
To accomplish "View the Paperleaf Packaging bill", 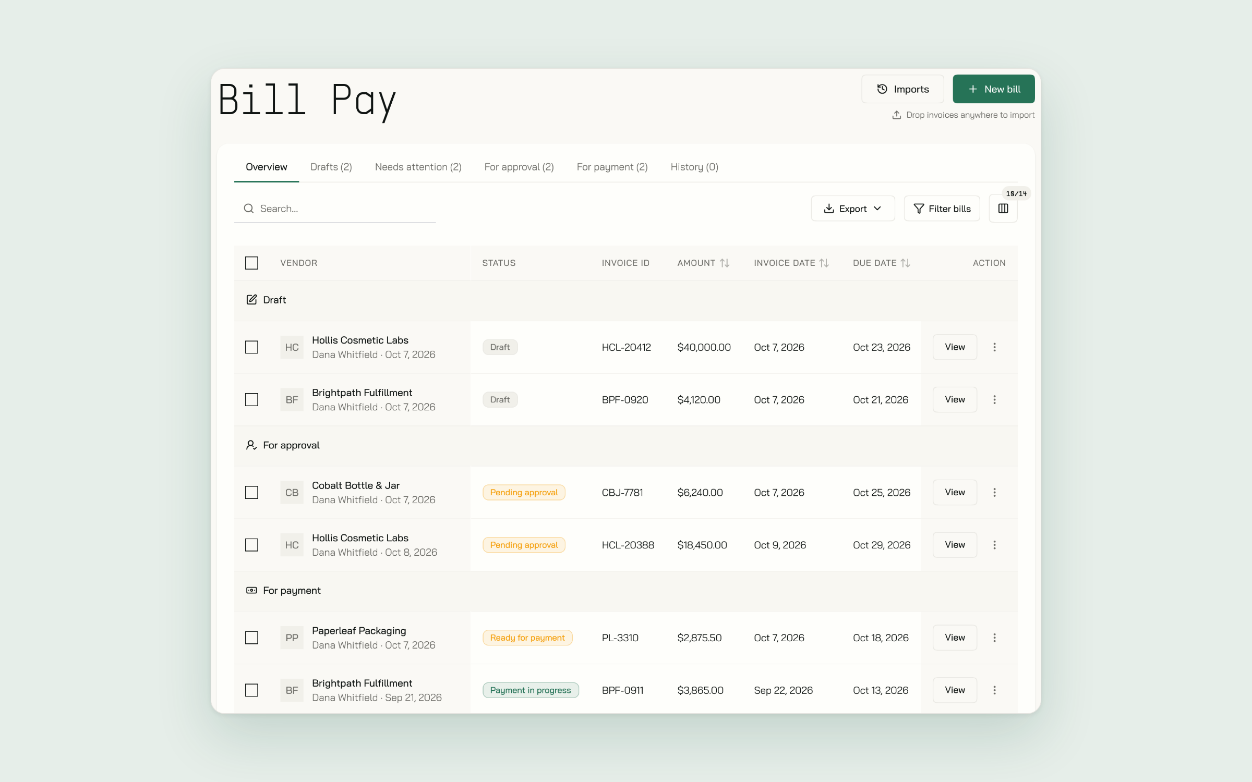I will click(955, 638).
